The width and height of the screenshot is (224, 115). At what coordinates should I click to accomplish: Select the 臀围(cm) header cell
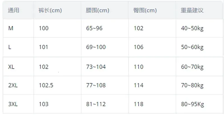coord(145,11)
